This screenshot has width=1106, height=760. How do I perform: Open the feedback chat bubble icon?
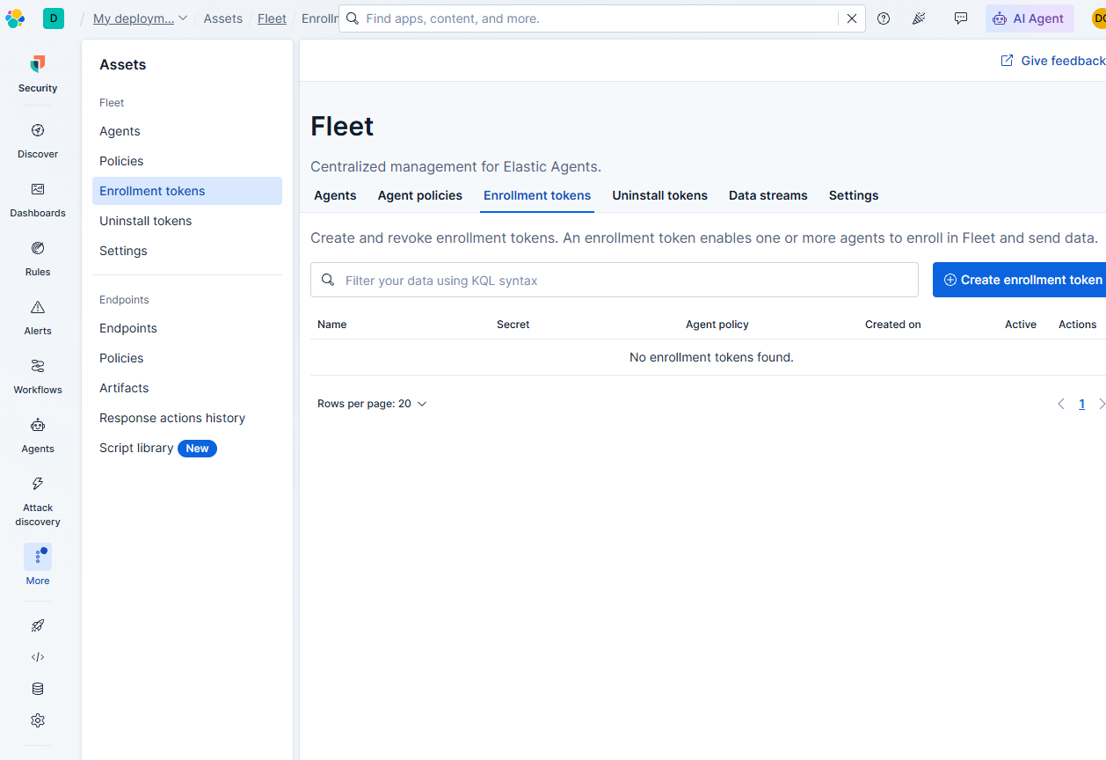point(961,18)
